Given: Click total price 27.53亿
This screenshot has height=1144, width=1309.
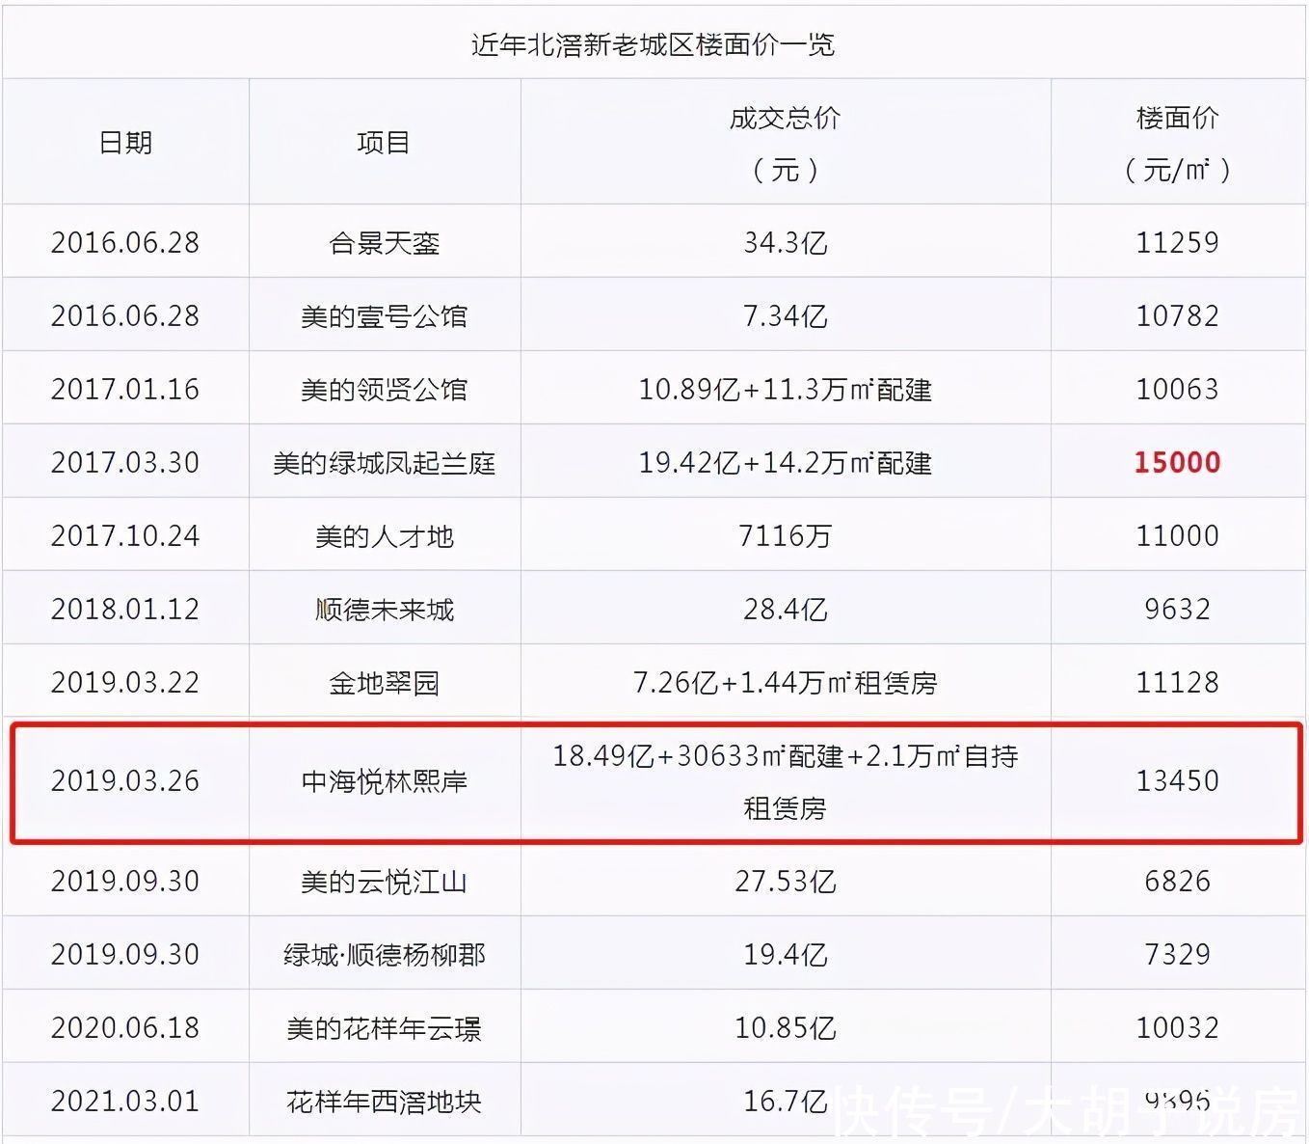Looking at the screenshot, I should click(x=785, y=882).
